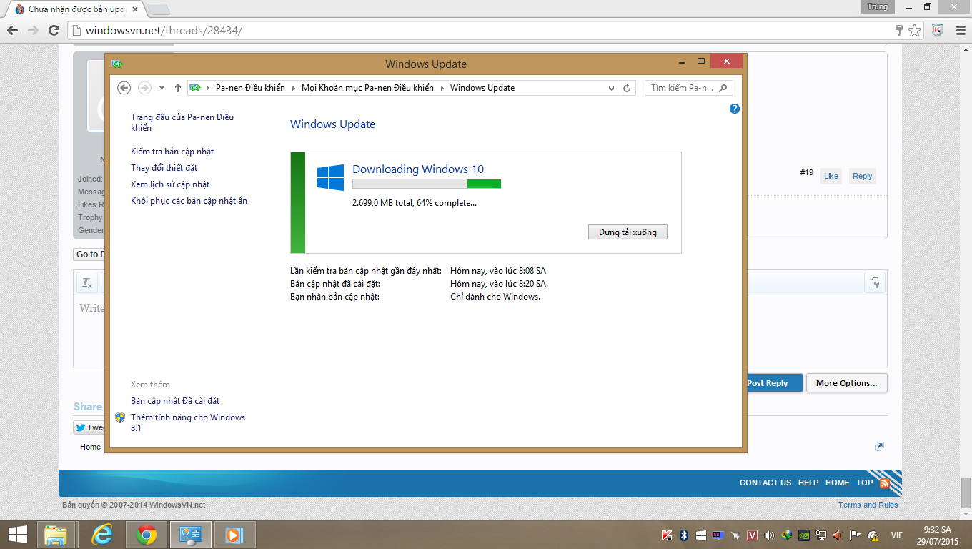972x549 pixels.
Task: Click the RSS feed icon in footer
Action: click(x=885, y=483)
